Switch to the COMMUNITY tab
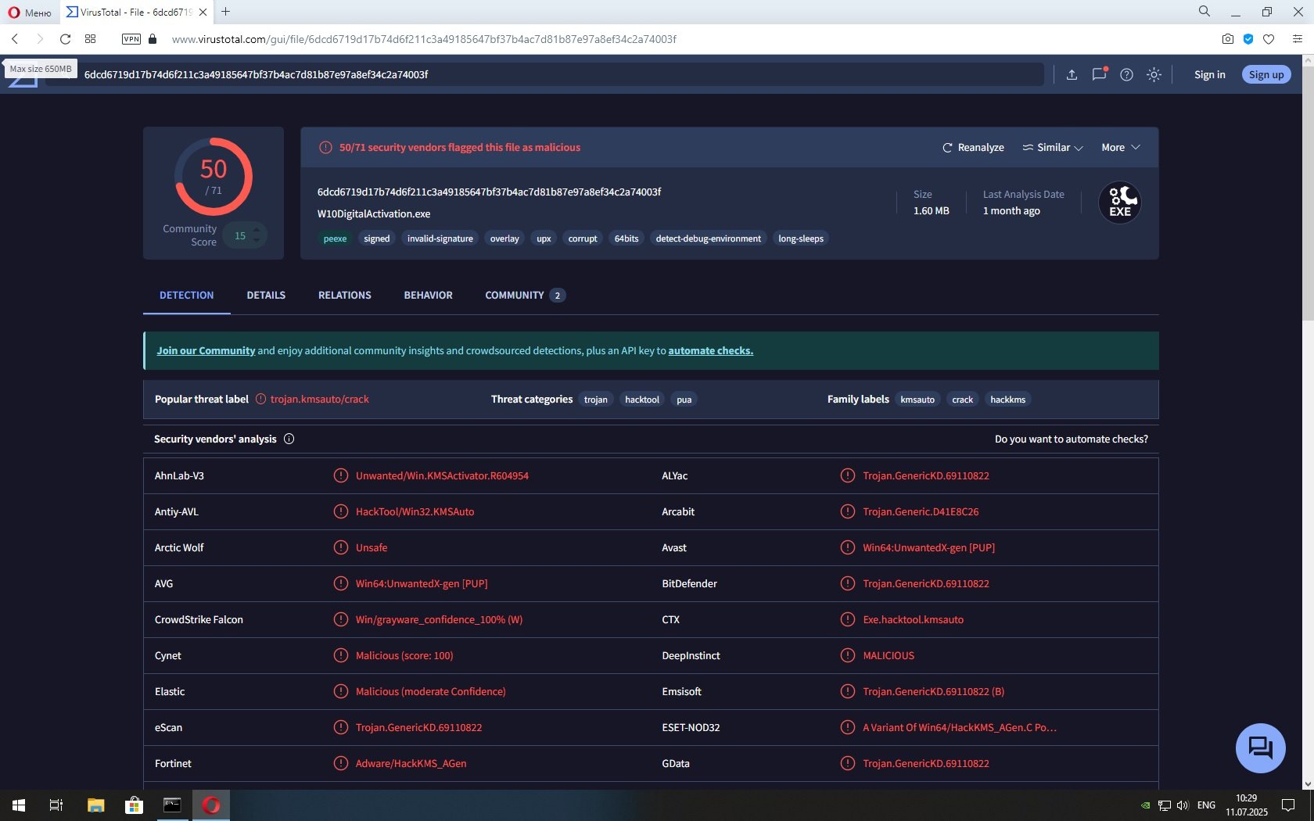Screen dimensions: 1314x821 525,296
